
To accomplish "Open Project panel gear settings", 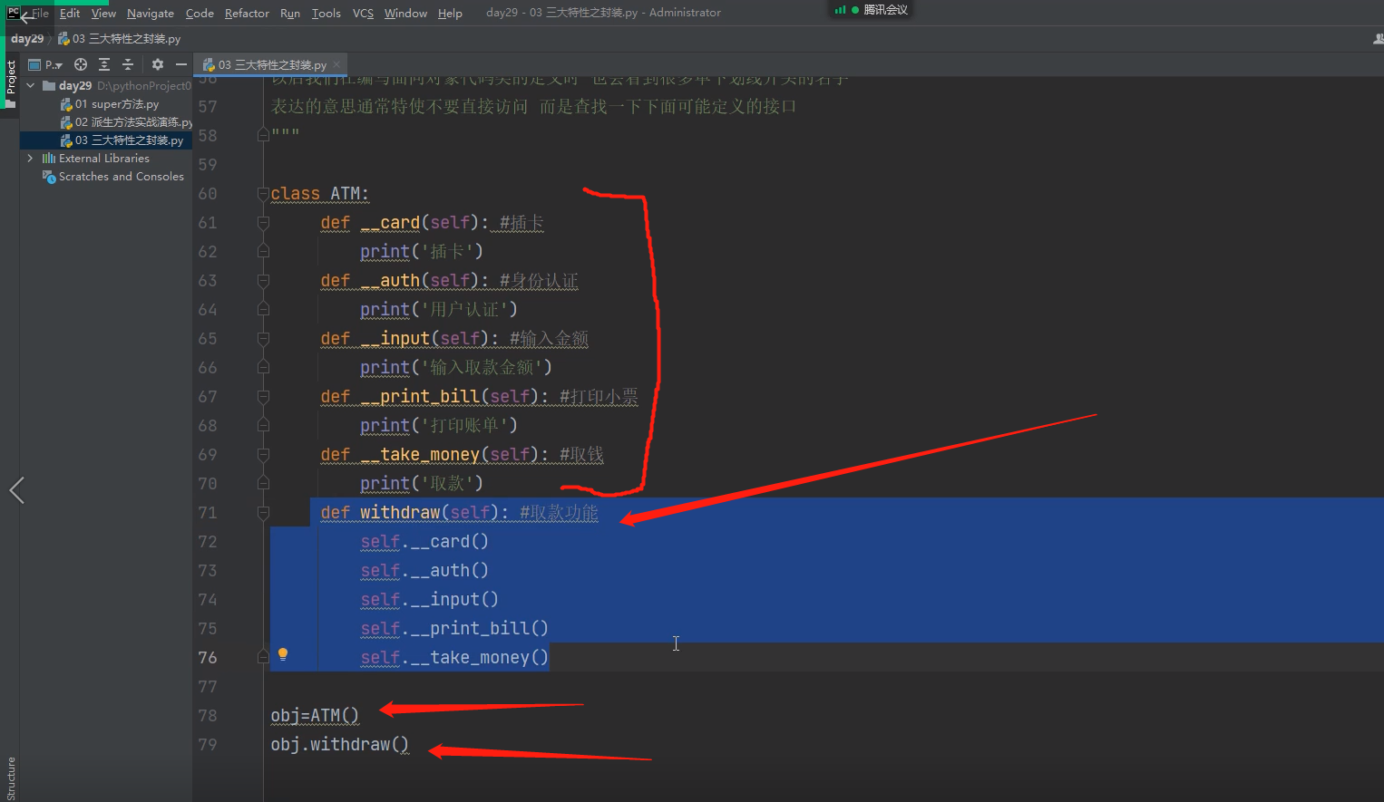I will [158, 64].
